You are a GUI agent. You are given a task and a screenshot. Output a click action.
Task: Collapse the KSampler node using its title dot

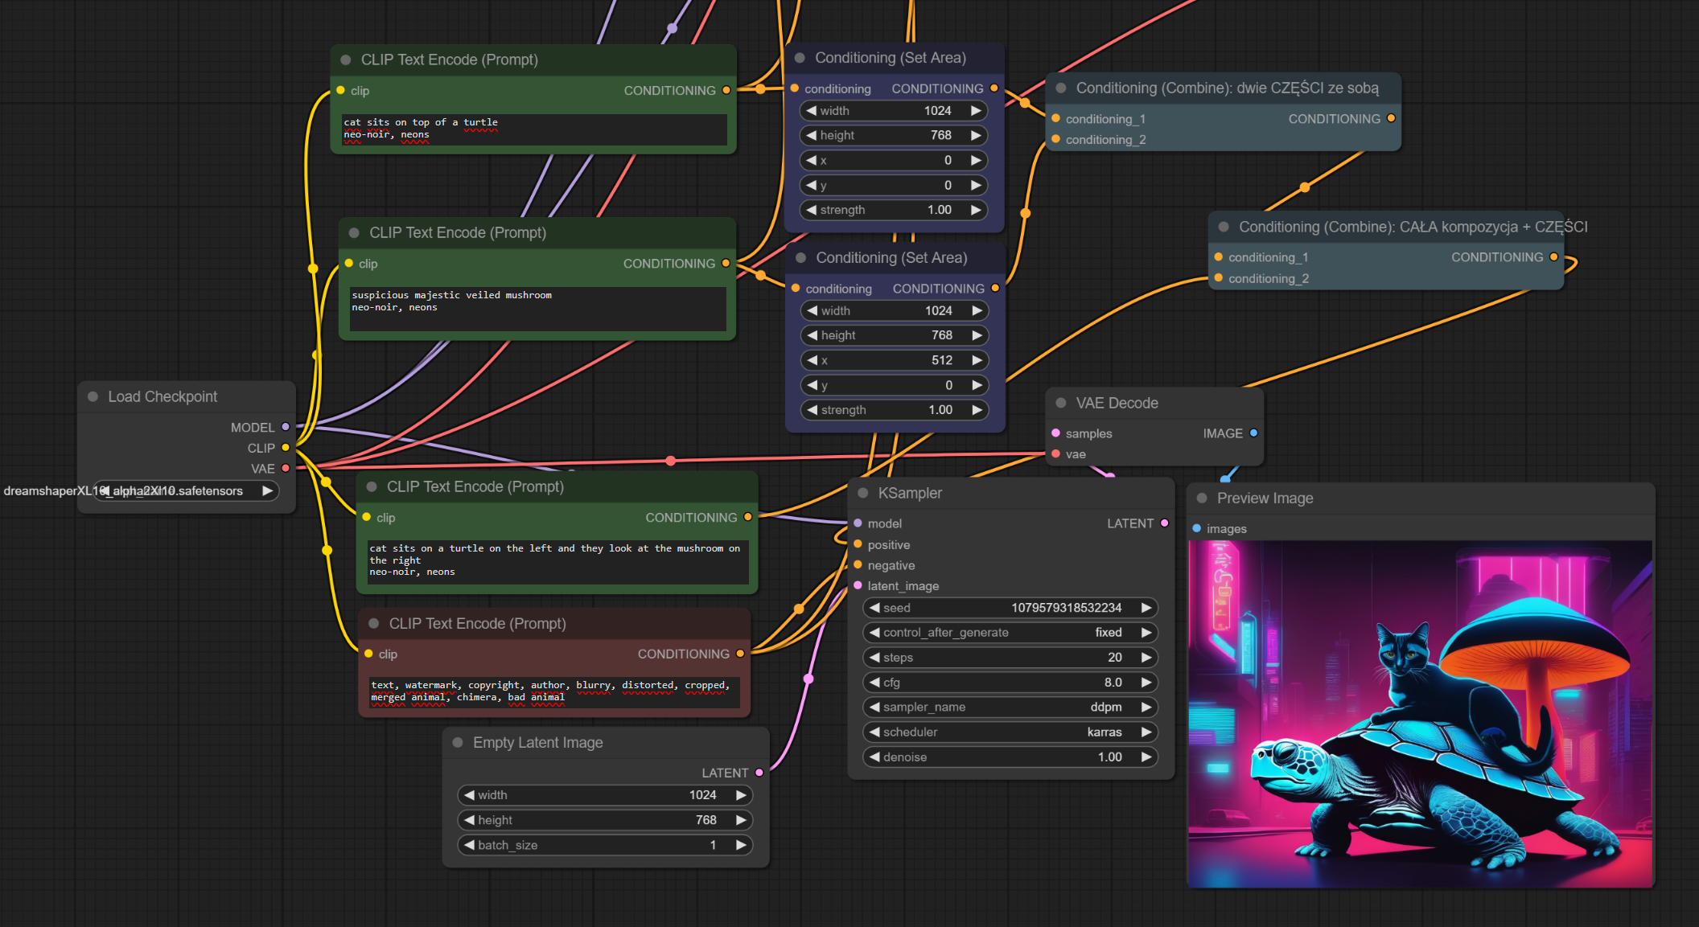click(x=863, y=493)
